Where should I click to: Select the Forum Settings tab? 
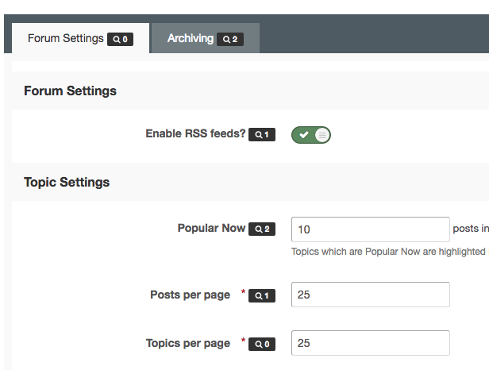click(x=65, y=38)
